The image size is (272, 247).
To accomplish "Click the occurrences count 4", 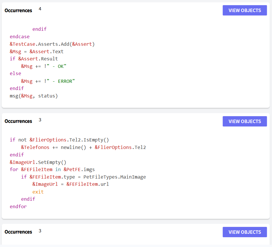I will pos(40,9).
